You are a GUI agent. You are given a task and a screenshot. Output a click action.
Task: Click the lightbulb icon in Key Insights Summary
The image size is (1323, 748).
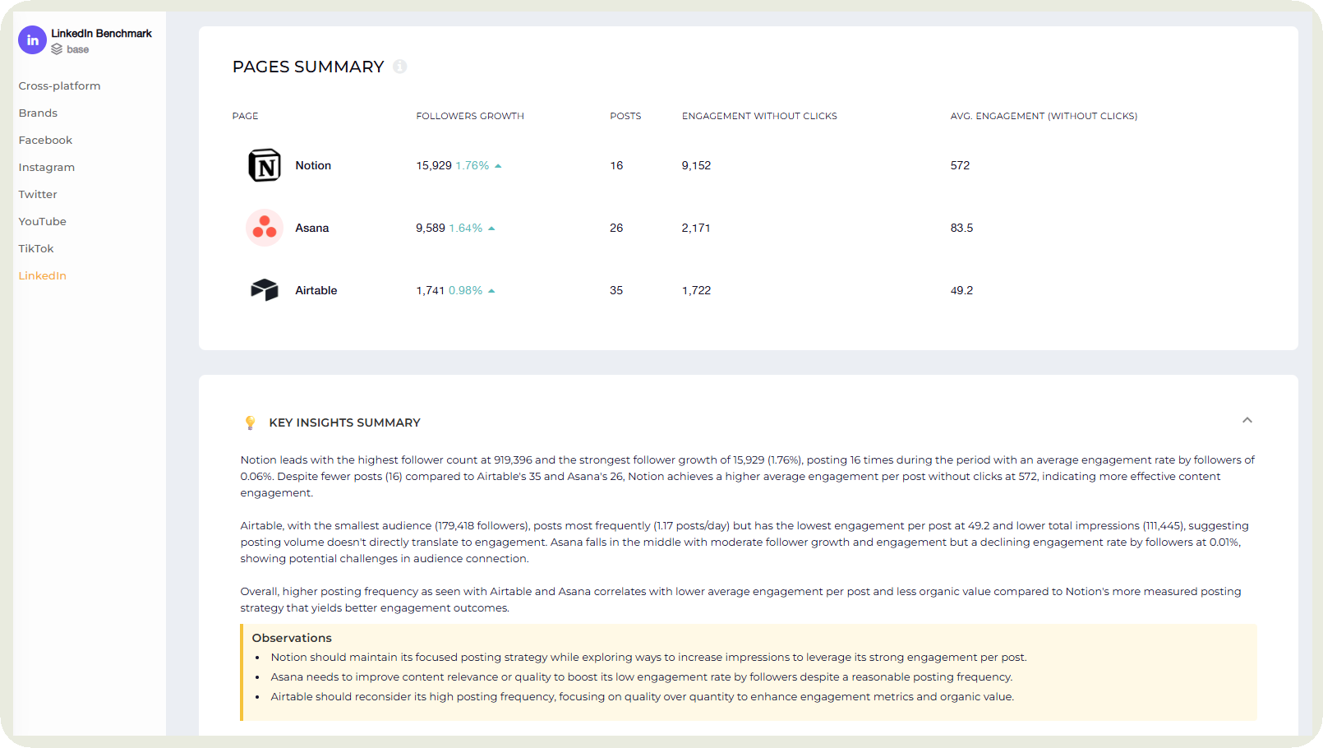pyautogui.click(x=249, y=422)
